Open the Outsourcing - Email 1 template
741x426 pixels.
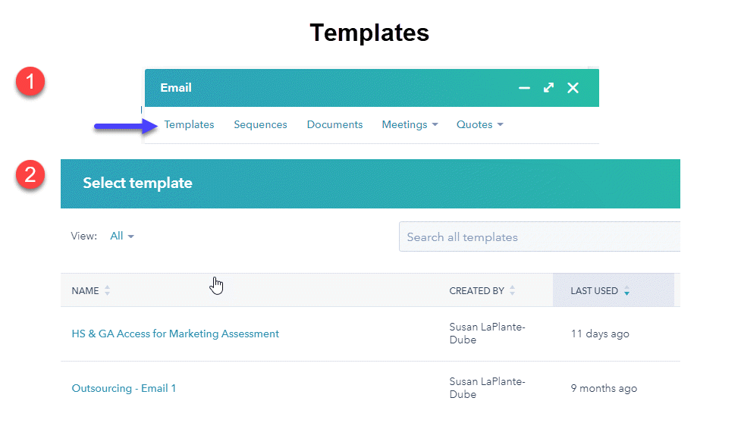point(124,388)
